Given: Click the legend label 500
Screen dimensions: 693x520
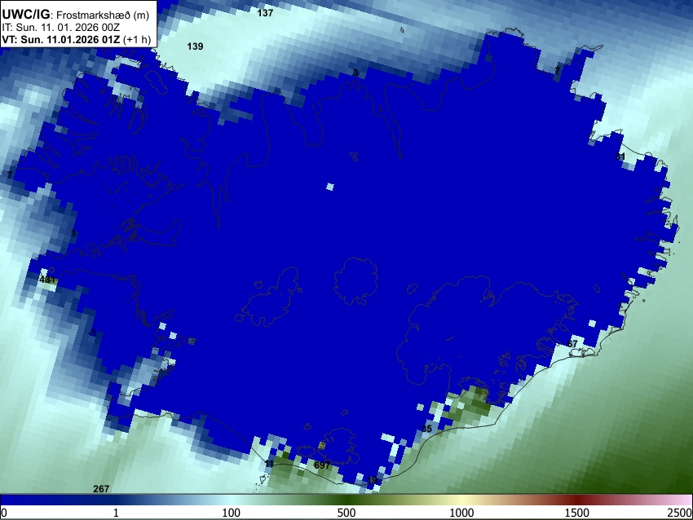Looking at the screenshot, I should click(x=346, y=513).
